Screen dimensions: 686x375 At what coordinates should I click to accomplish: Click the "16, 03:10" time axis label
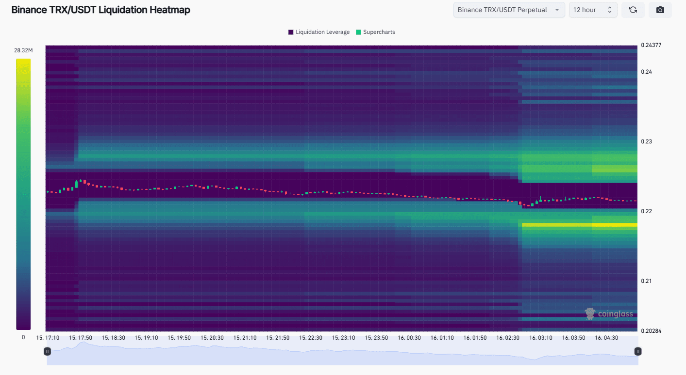(541, 337)
